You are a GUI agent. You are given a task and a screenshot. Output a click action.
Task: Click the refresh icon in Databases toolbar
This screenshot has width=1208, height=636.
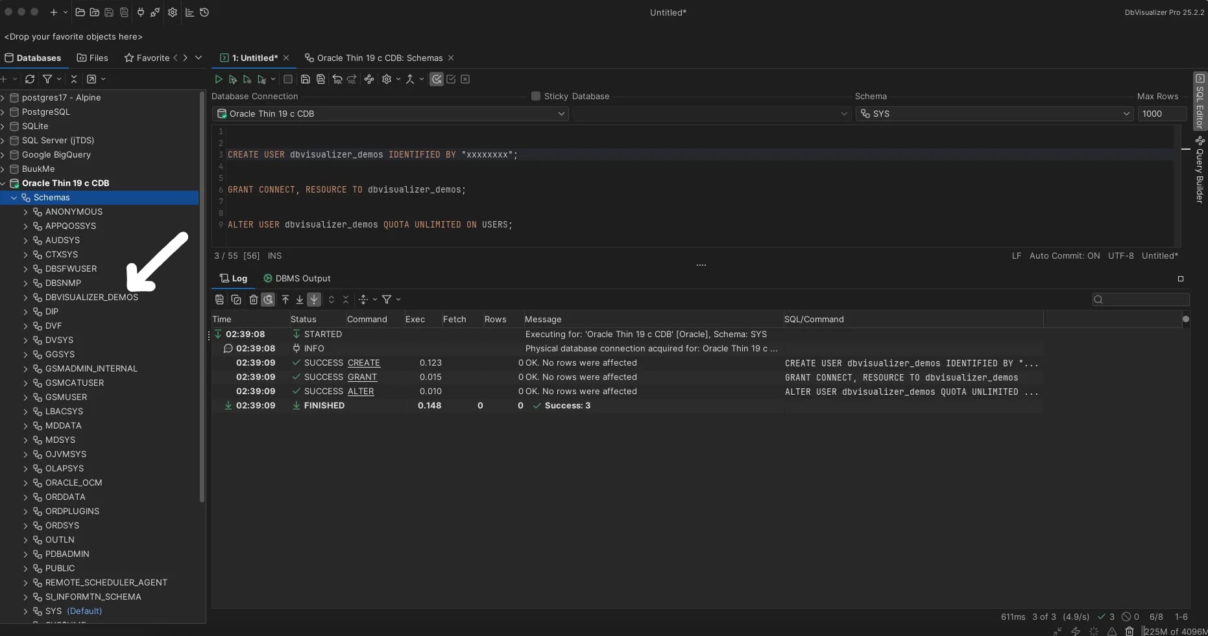(x=30, y=79)
